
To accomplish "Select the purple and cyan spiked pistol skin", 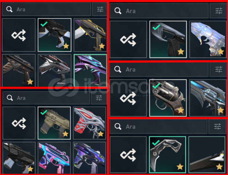I will (90, 70).
